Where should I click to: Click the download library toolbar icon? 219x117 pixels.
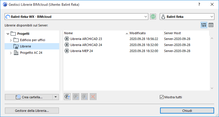[x=84, y=97]
